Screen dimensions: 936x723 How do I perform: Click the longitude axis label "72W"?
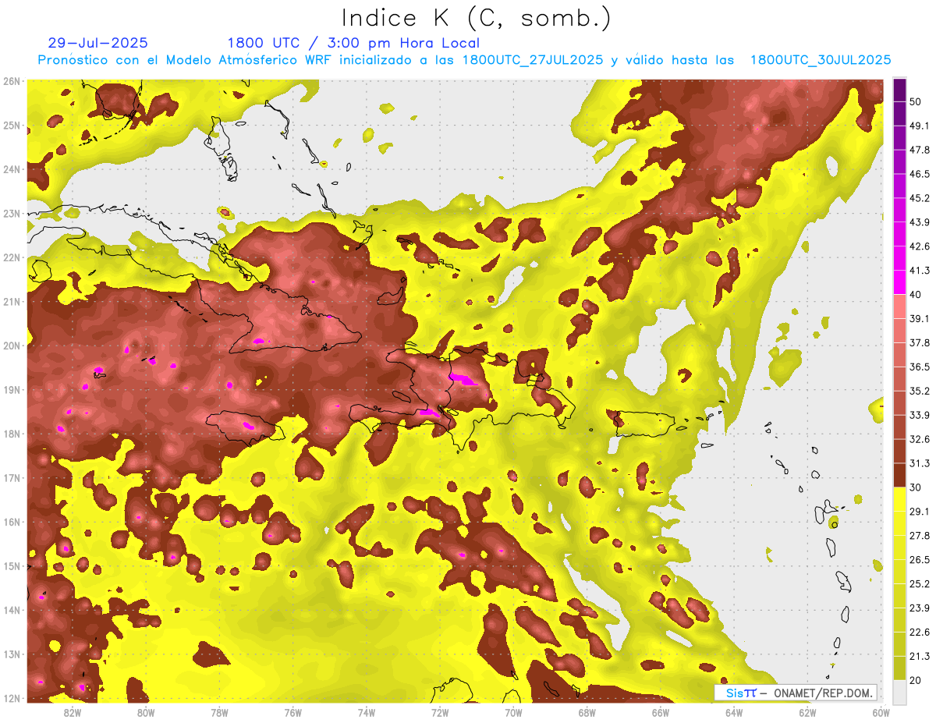click(440, 713)
